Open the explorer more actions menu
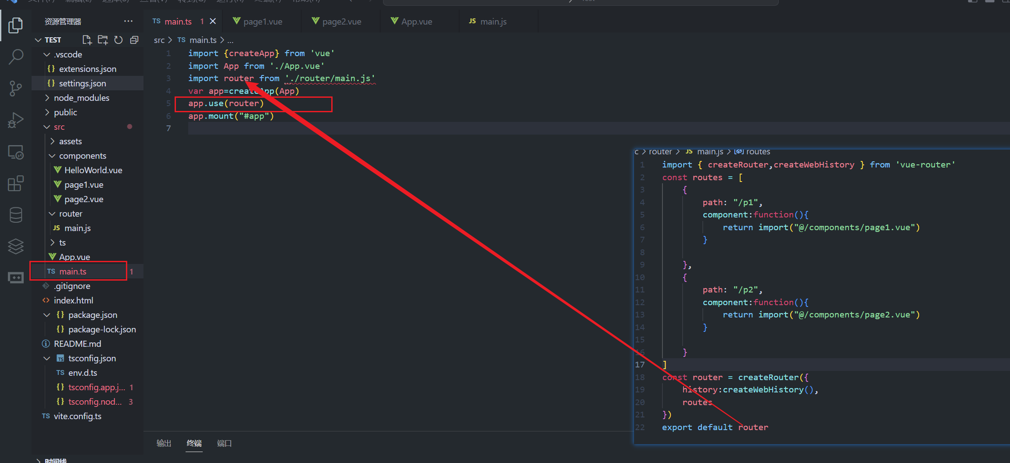This screenshot has width=1010, height=463. (x=128, y=21)
